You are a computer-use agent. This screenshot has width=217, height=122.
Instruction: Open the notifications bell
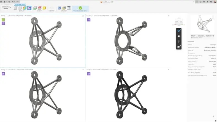(x=207, y=2)
